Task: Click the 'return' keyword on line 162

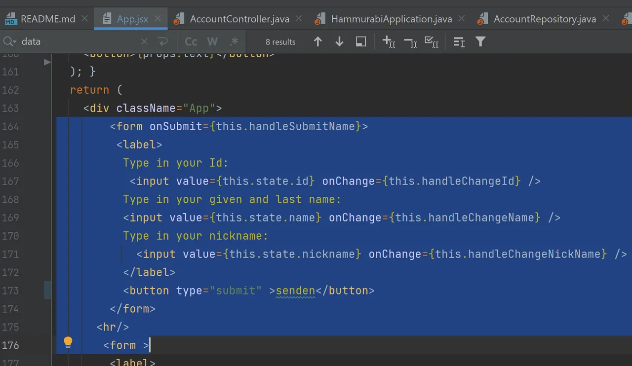Action: (89, 90)
